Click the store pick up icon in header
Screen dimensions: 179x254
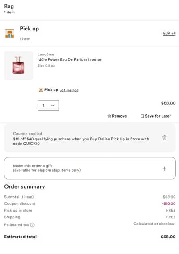point(9,33)
